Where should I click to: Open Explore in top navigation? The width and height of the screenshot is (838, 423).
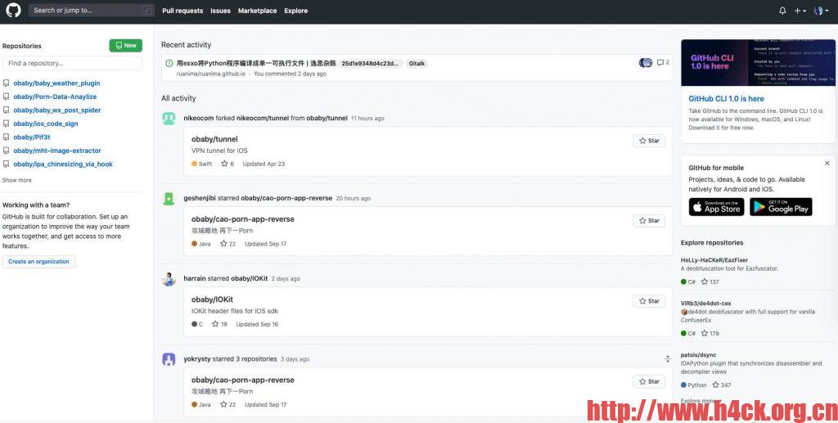coord(295,11)
